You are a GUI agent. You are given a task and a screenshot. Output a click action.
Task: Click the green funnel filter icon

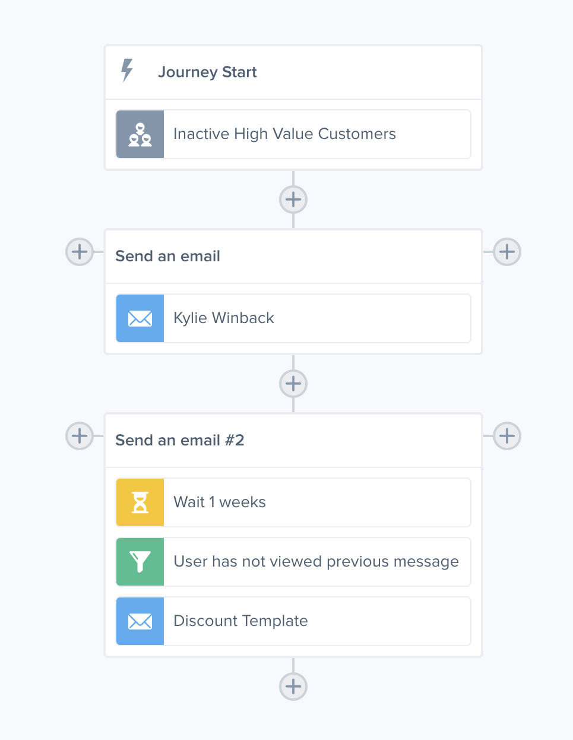click(140, 562)
